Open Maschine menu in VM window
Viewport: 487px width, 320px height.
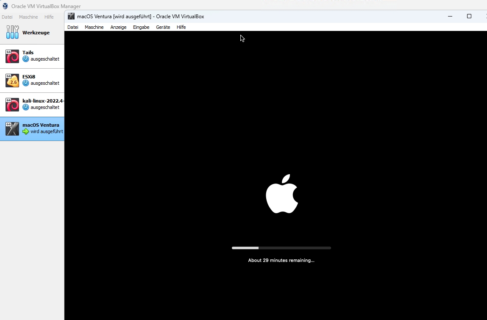coord(94,27)
